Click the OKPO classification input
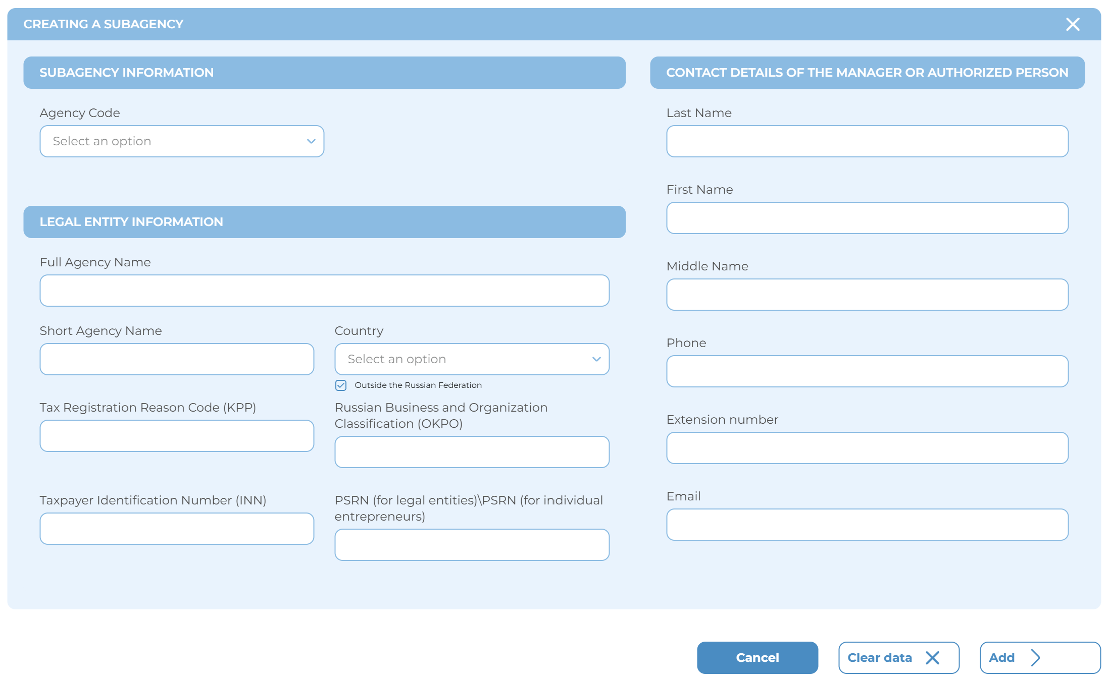The width and height of the screenshot is (1109, 682). click(x=472, y=452)
